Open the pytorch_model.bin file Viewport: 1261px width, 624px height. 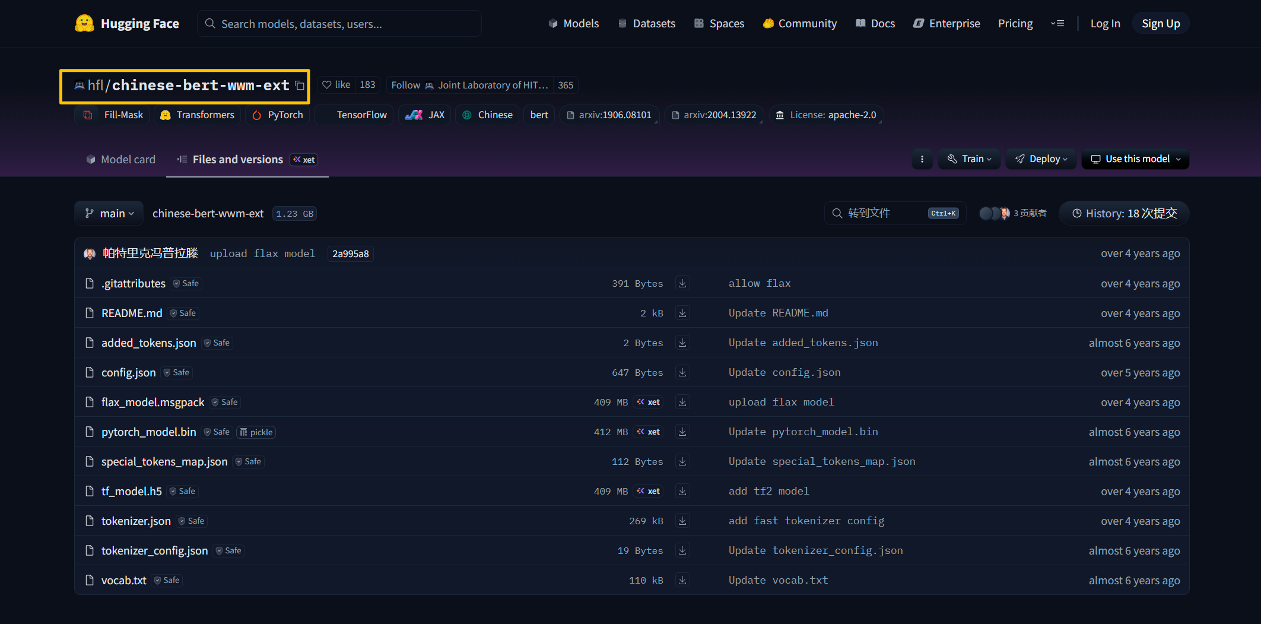tap(148, 432)
